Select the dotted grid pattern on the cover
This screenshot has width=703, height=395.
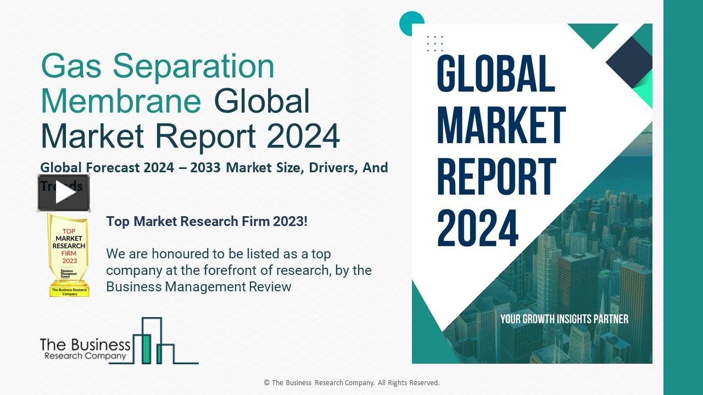tap(434, 44)
